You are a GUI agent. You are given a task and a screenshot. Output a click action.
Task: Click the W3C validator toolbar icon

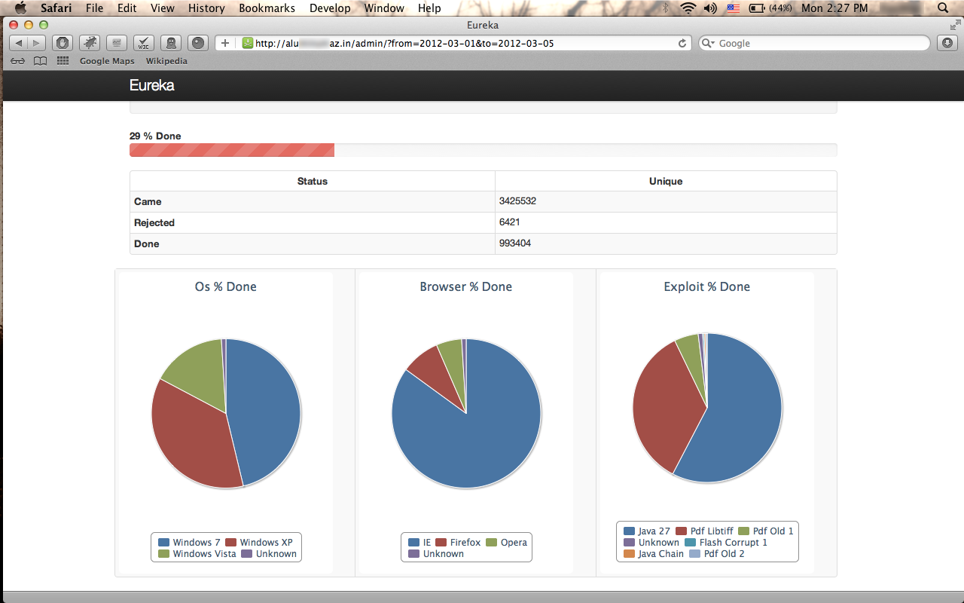[x=143, y=43]
